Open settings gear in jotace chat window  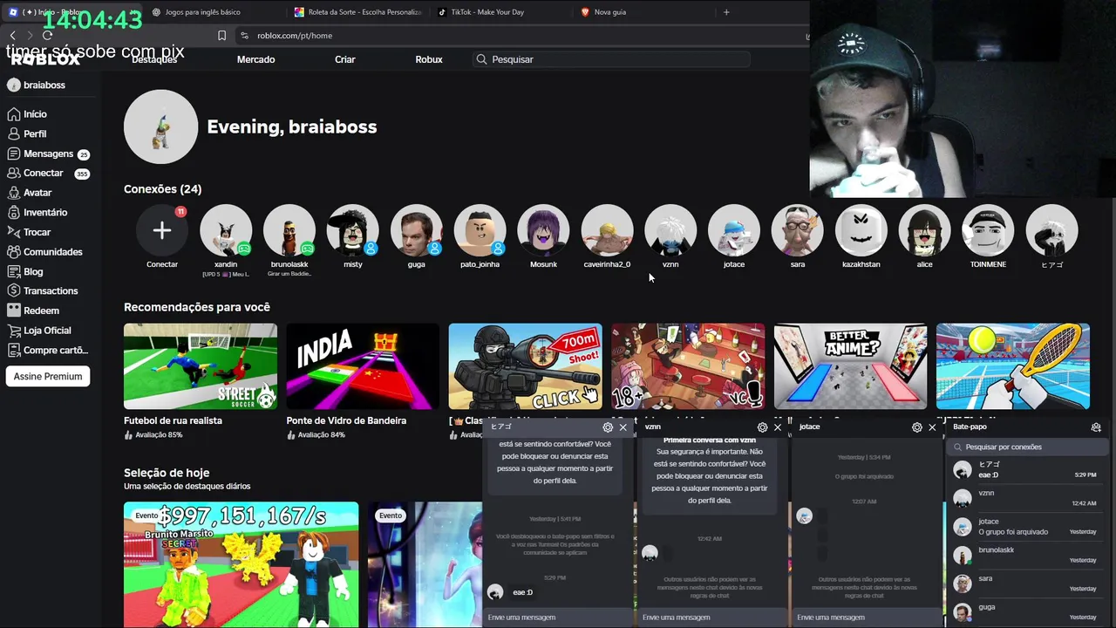pyautogui.click(x=916, y=427)
